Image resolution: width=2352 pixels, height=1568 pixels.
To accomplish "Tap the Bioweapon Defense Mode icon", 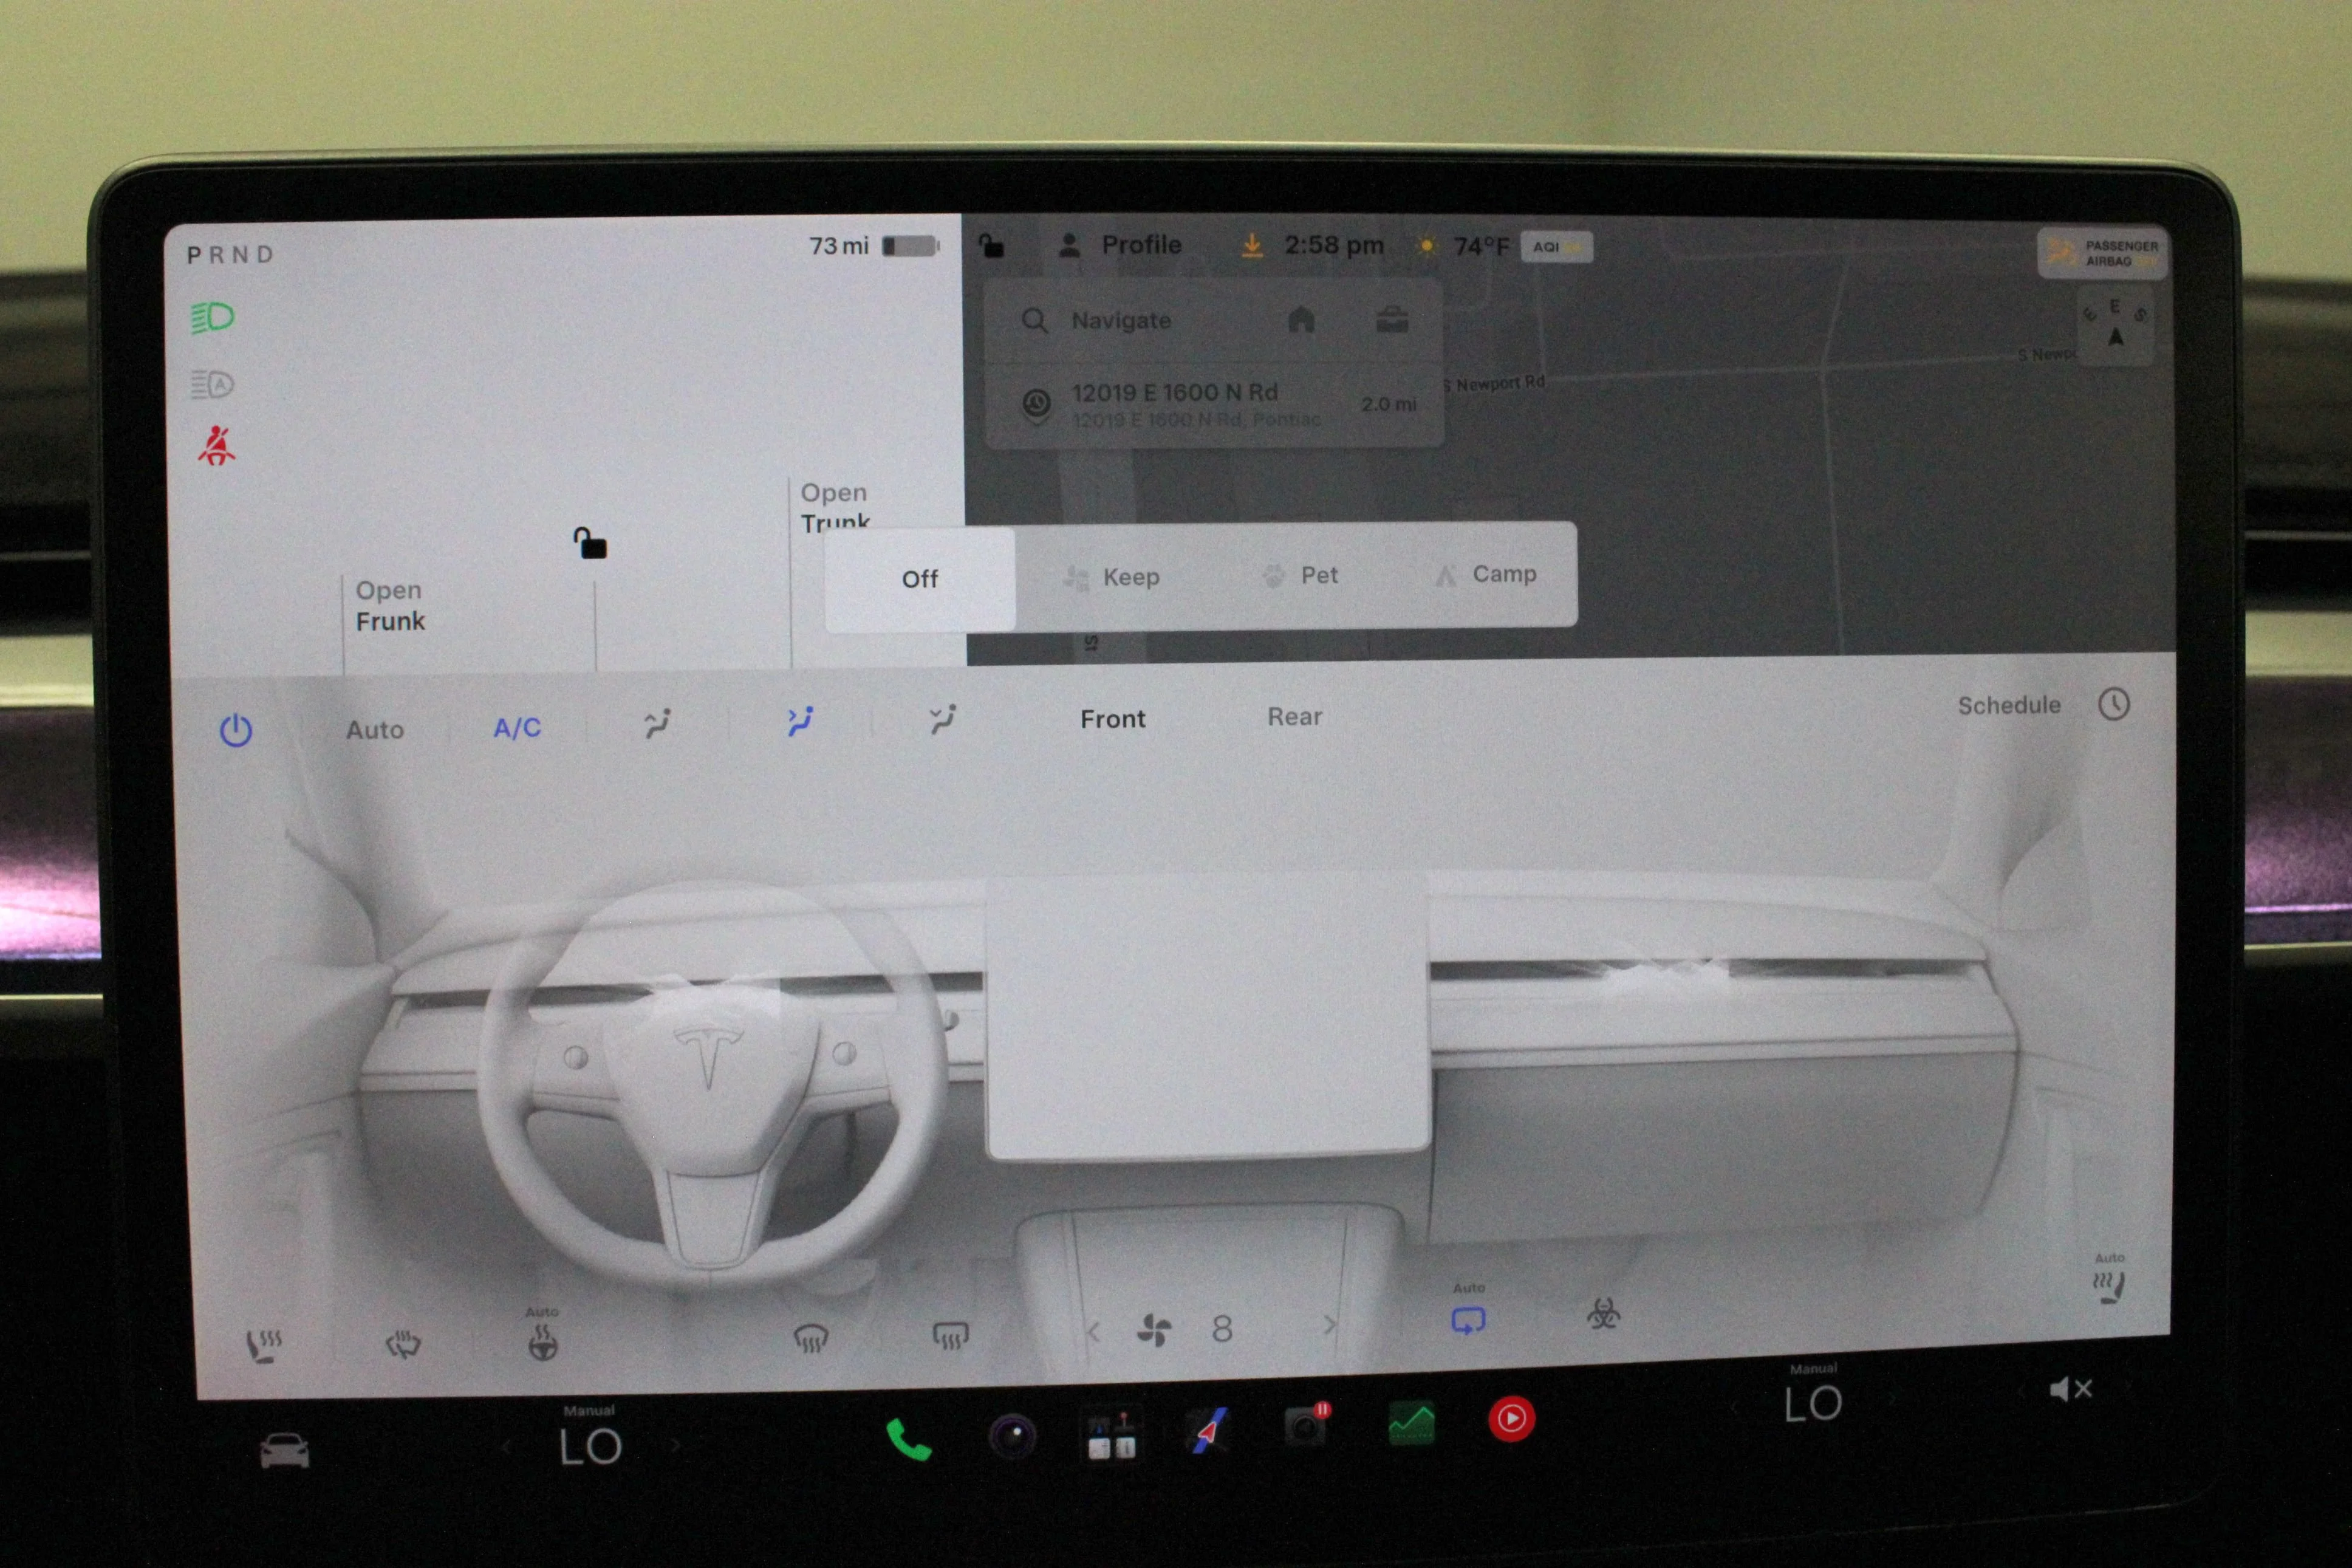I will (x=1603, y=1313).
